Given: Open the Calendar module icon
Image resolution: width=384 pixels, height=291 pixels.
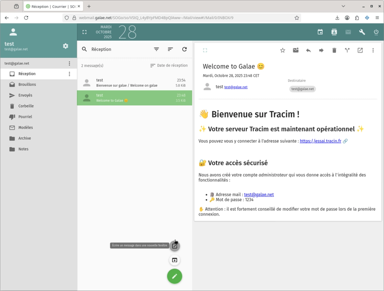Looking at the screenshot, I should (320, 32).
